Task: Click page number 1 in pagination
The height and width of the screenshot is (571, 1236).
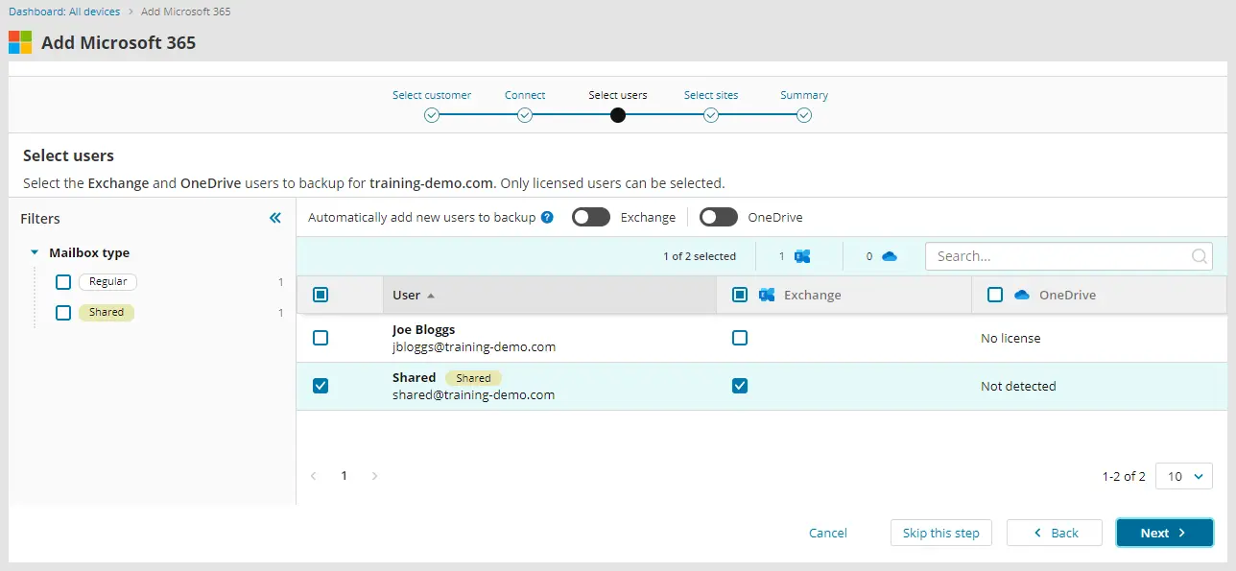Action: 345,475
